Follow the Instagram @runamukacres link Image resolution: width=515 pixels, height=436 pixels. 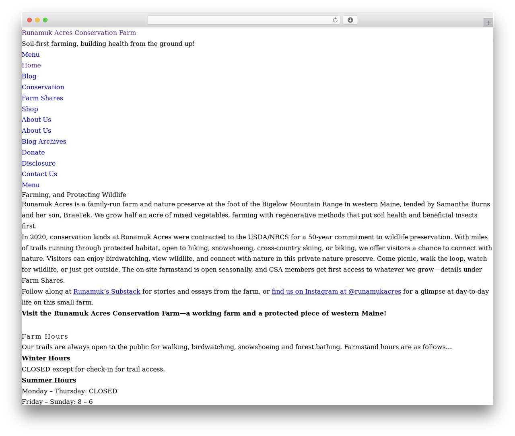336,292
